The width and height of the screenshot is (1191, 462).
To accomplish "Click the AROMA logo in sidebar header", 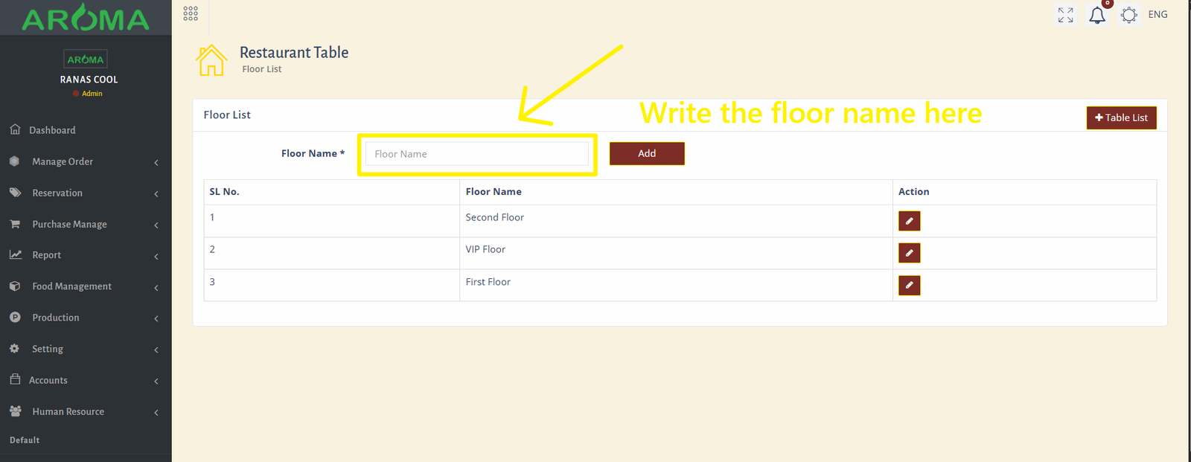I will pyautogui.click(x=86, y=18).
